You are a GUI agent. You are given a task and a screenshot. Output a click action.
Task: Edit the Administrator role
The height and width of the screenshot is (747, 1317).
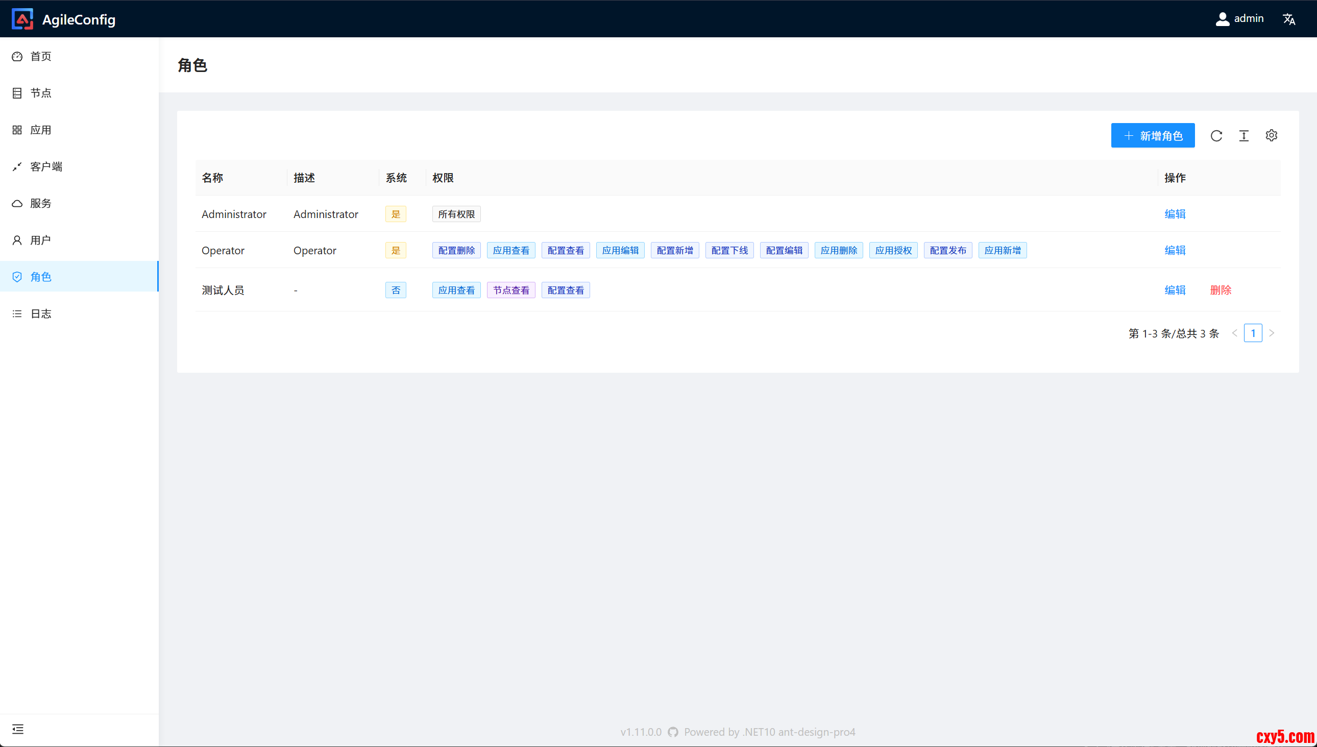pos(1175,214)
